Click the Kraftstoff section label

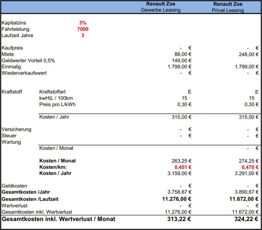click(x=12, y=92)
